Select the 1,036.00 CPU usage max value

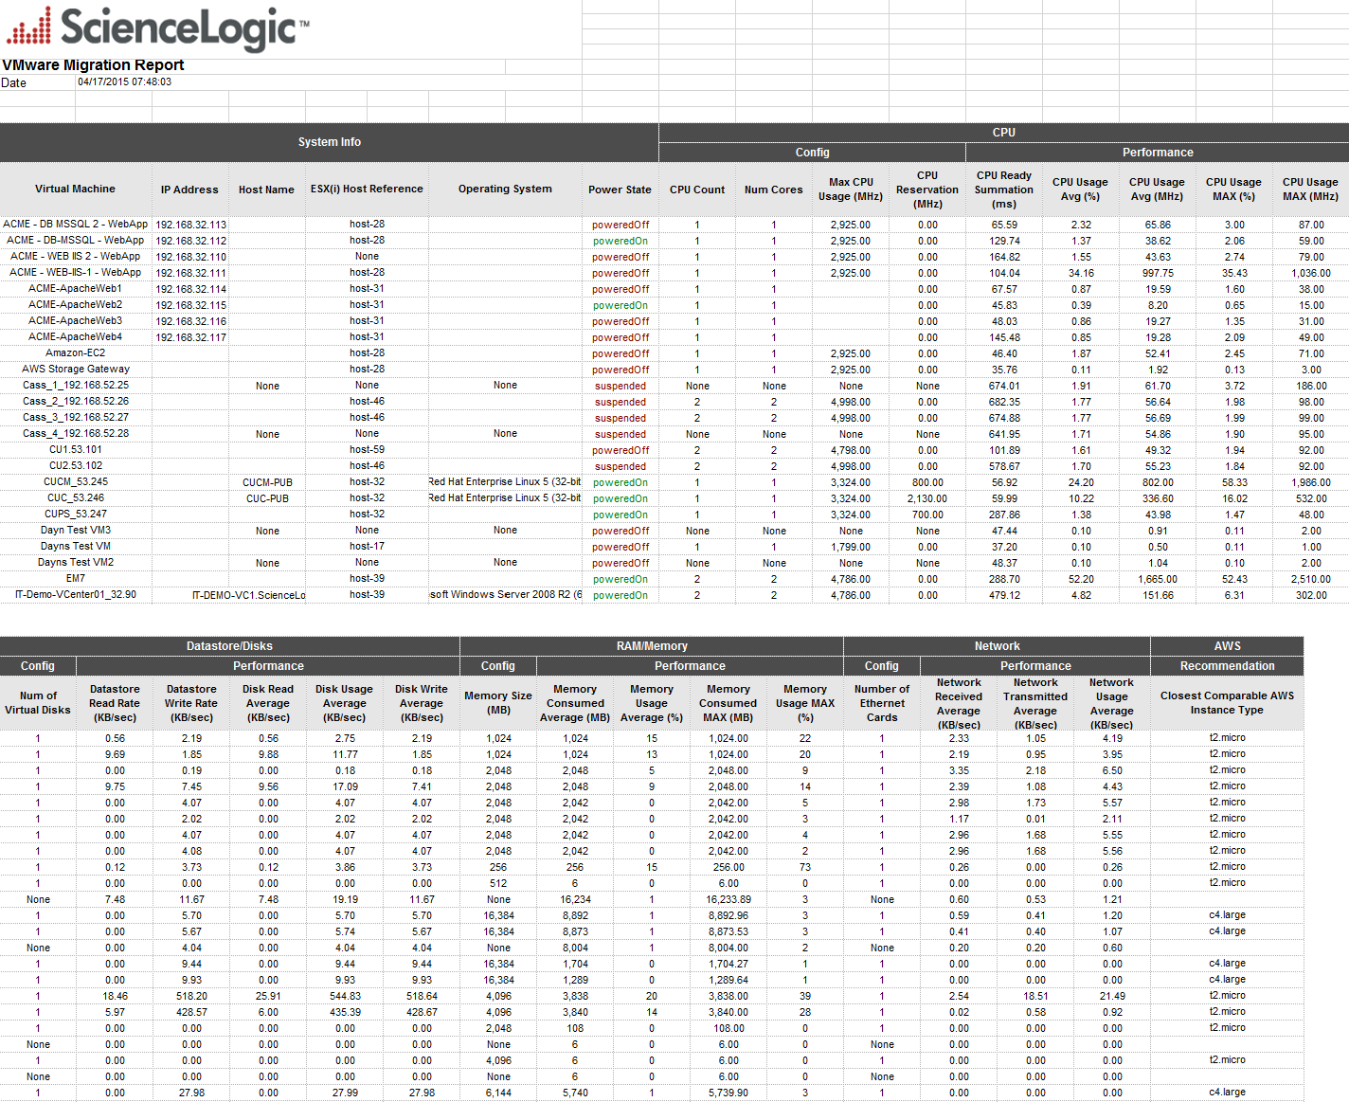[x=1311, y=273]
